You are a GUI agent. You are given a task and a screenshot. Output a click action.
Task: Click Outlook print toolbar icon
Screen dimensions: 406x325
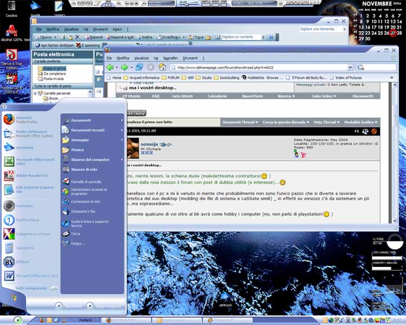tap(63, 37)
